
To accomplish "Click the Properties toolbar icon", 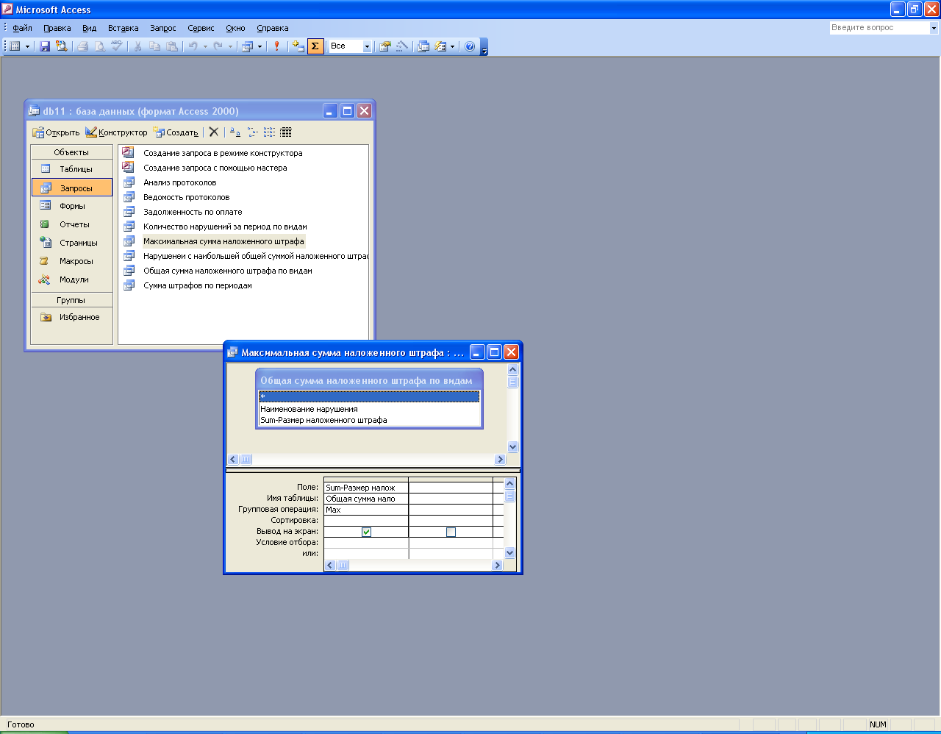I will [x=384, y=46].
